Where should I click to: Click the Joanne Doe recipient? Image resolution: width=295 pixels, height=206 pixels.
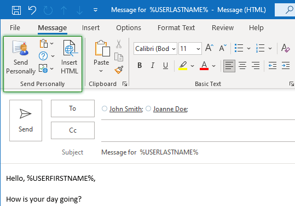[x=170, y=109]
